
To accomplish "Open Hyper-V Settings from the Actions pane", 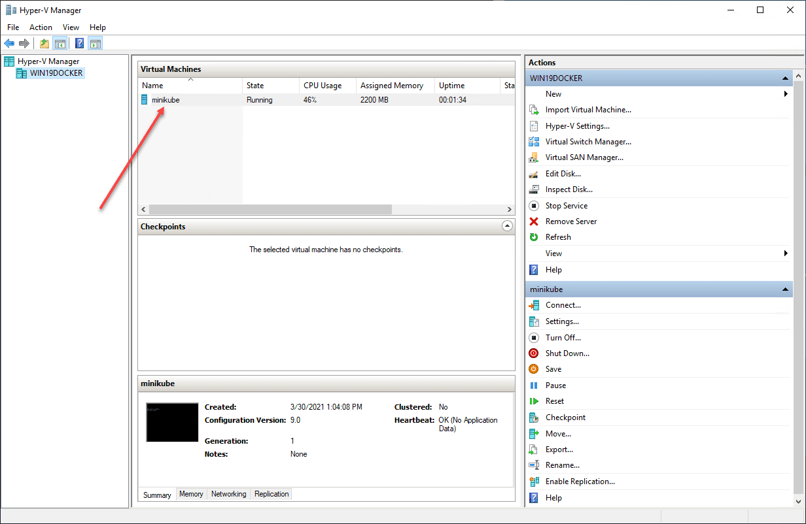I will point(578,125).
